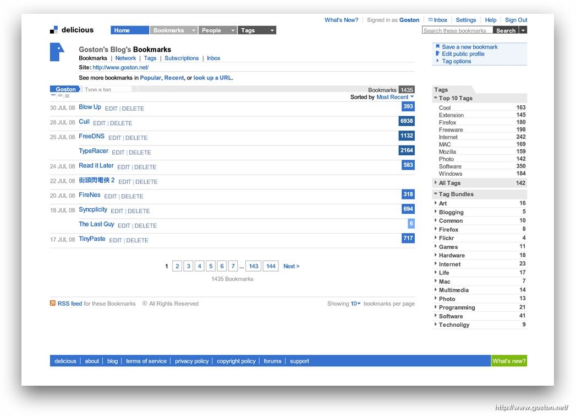Screen dimensions: 576x416
Task: Select the compact list view icon
Action: tap(53, 96)
